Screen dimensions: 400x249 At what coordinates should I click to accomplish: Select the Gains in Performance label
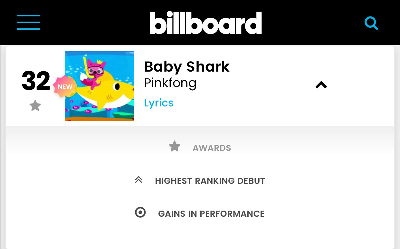211,214
